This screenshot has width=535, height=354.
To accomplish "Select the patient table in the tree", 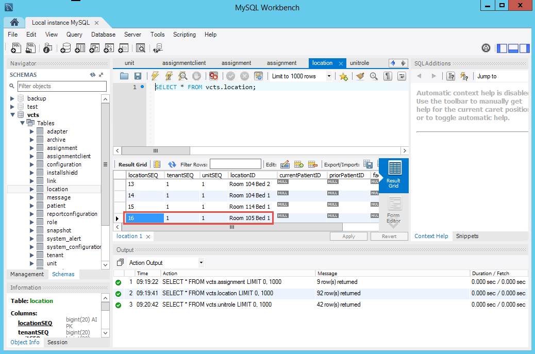I will pyautogui.click(x=56, y=206).
